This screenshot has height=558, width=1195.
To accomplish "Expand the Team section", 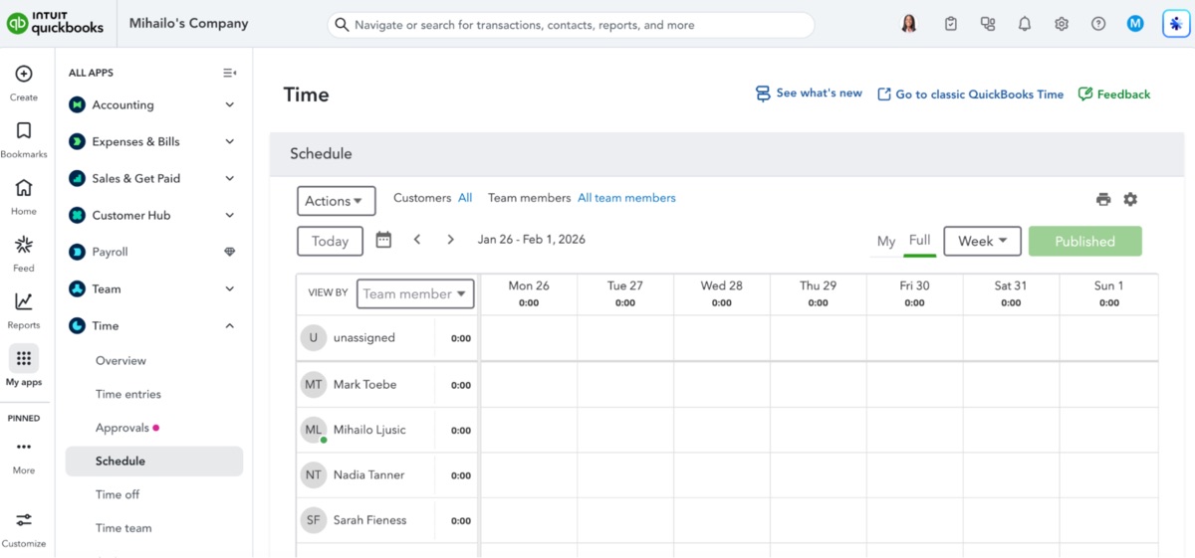I will (230, 288).
